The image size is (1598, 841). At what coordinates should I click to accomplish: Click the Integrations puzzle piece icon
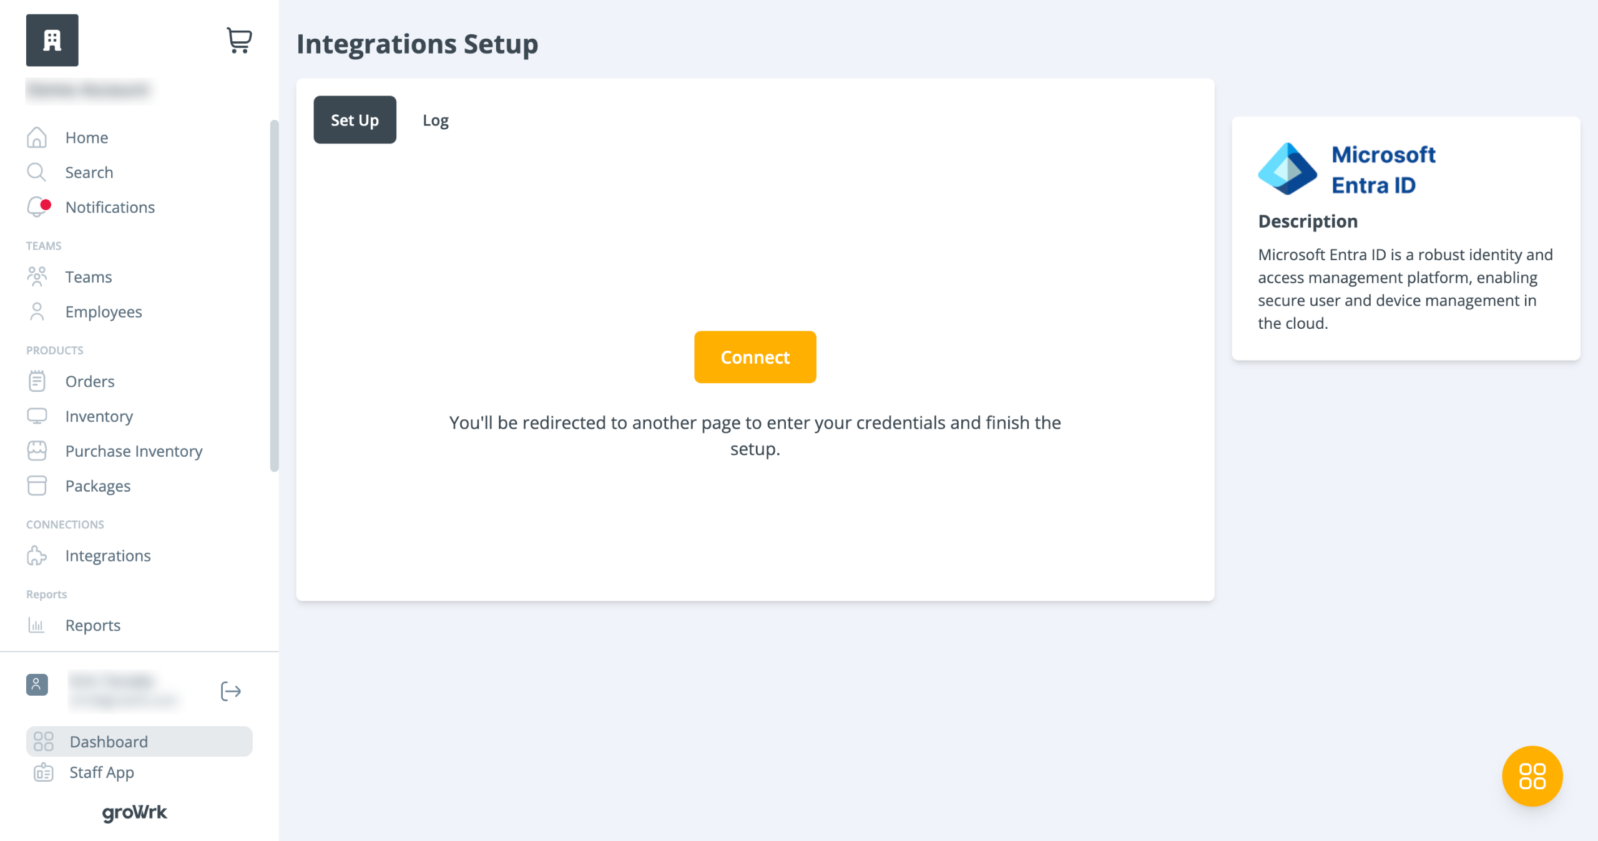pyautogui.click(x=37, y=556)
